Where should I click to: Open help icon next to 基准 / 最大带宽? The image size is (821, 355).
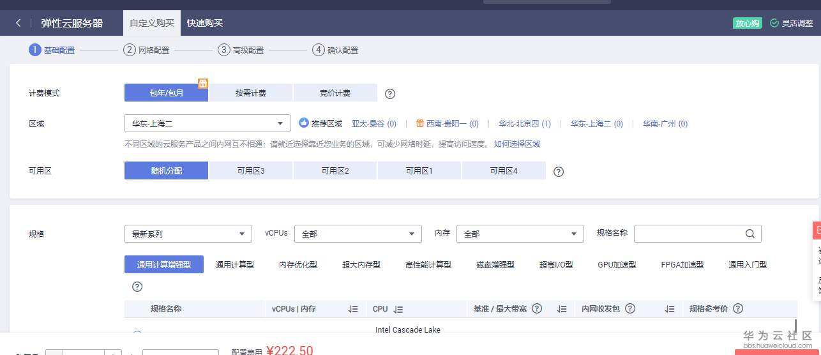tap(537, 308)
